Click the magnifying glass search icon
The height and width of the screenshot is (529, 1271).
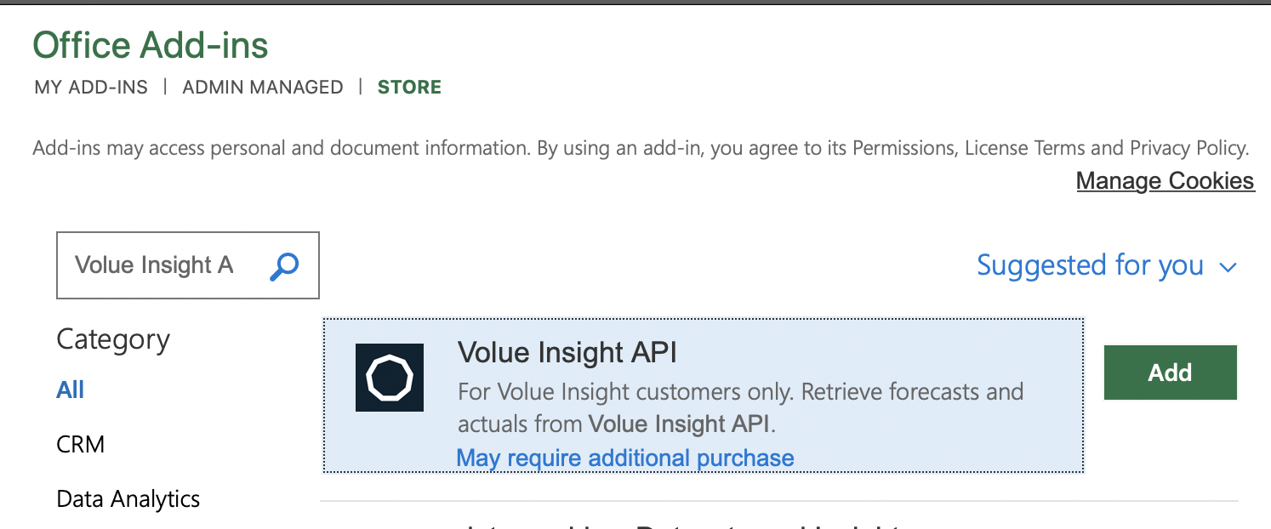point(284,265)
